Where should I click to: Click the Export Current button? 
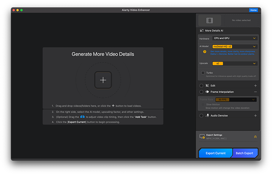215,153
